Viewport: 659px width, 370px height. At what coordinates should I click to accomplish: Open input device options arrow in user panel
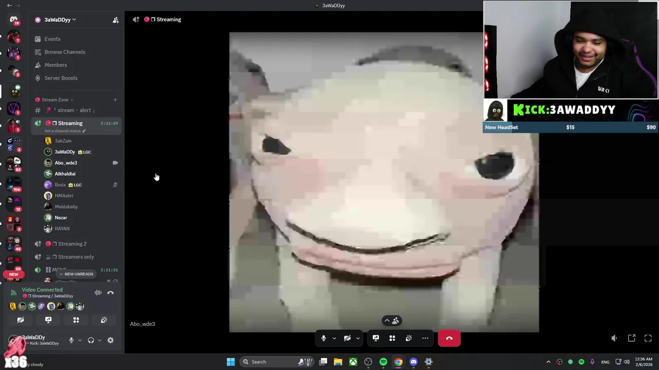(x=80, y=340)
